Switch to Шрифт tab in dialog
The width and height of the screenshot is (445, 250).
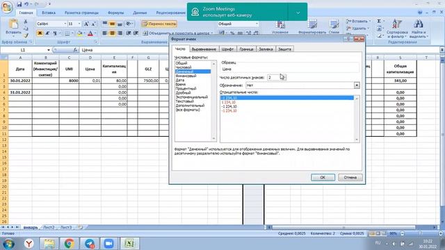227,49
